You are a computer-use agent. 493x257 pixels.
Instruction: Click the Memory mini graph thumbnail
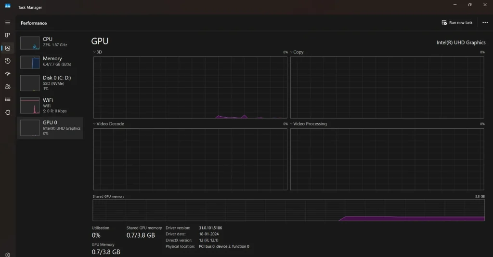coord(30,62)
